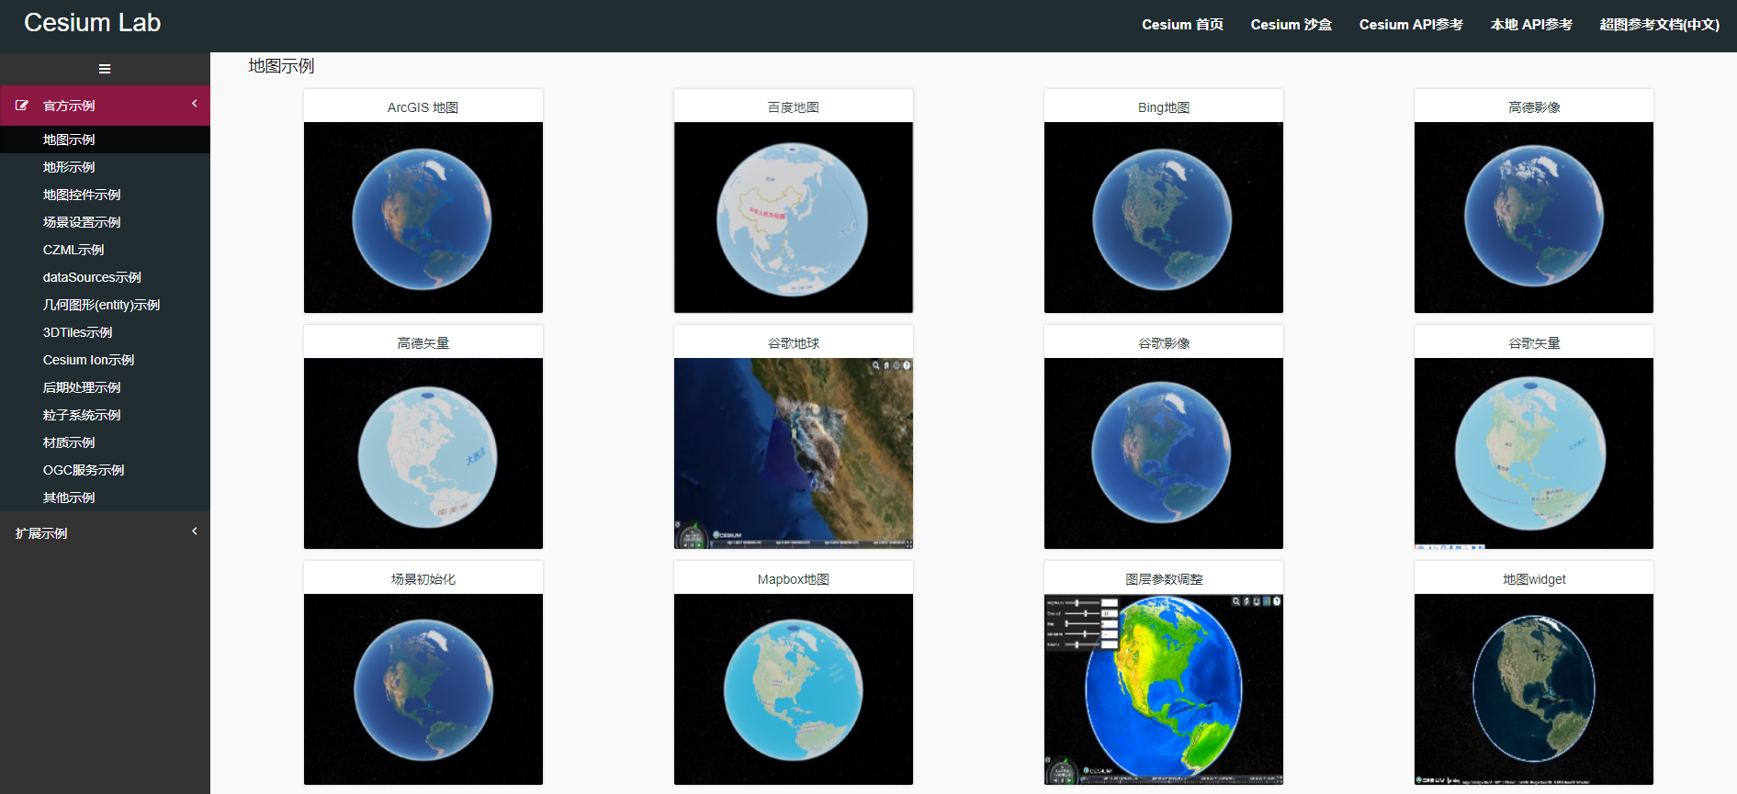
Task: Open the 谷歌矢量 example thumbnail
Action: (x=1534, y=453)
